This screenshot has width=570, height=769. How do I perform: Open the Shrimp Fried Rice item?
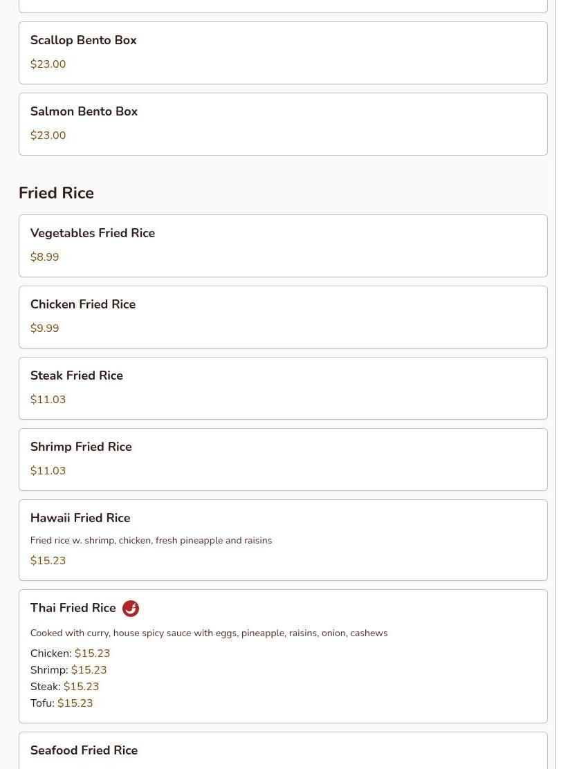81,447
